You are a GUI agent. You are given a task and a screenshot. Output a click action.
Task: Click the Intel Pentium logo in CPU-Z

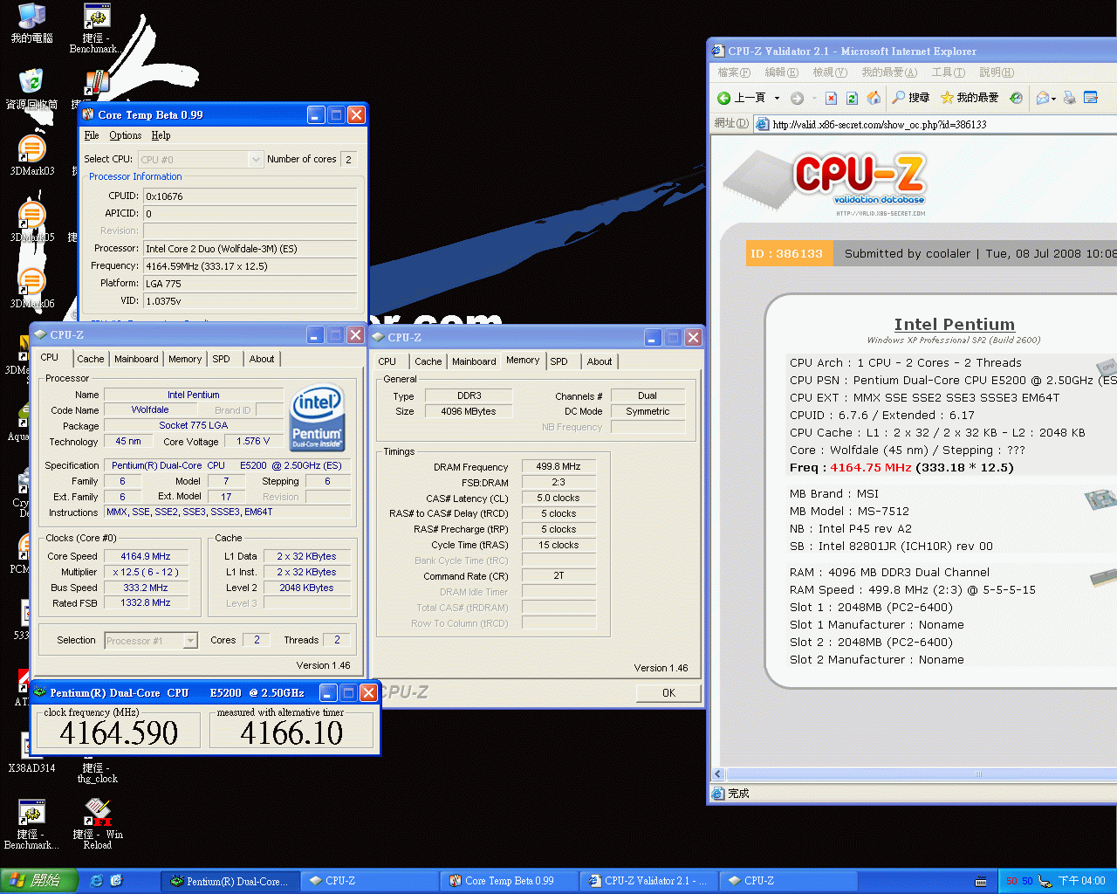[x=317, y=418]
